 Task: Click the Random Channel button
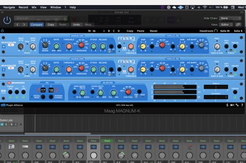click(51, 97)
